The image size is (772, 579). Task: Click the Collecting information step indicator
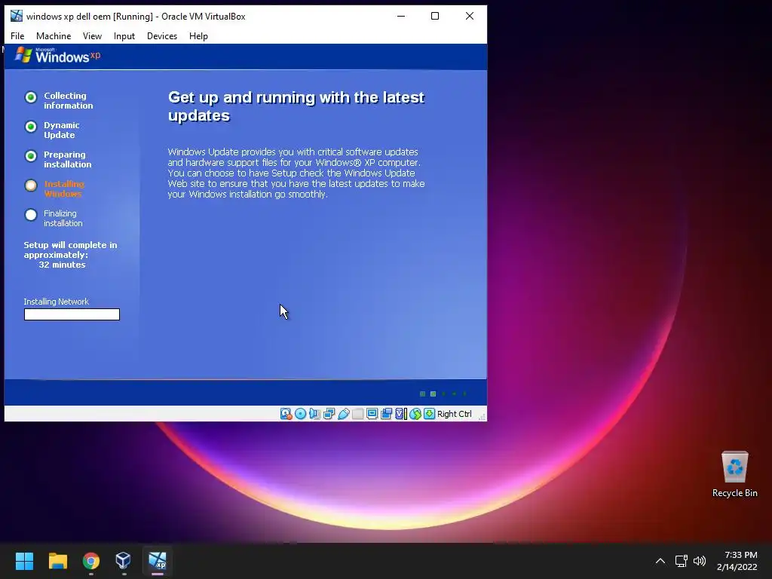tap(30, 97)
